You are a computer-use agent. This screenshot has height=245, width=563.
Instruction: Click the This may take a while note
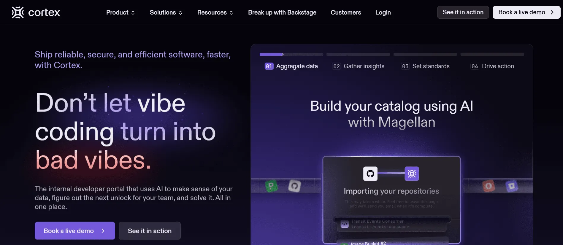pos(391,204)
